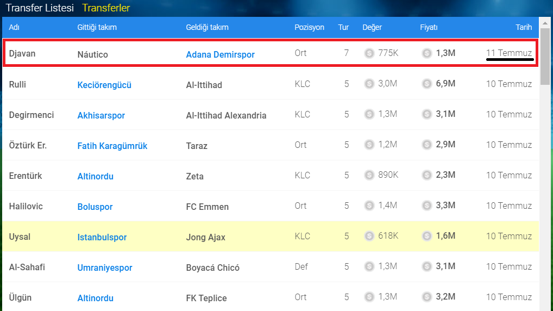Click coin icon next to Öztürk Er.'s 1,2M value
Viewport: 553px width, 311px height.
(369, 145)
